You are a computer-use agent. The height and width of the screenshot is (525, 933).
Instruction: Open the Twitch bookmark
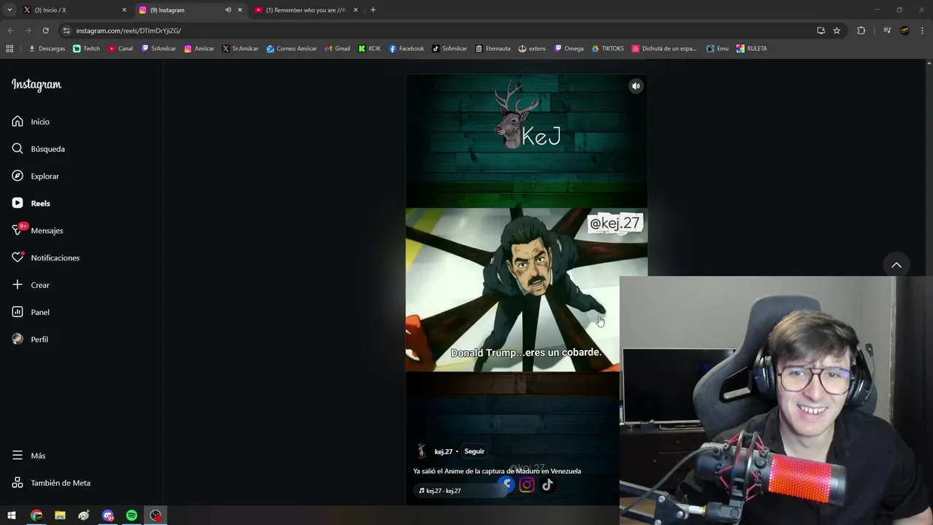(87, 49)
